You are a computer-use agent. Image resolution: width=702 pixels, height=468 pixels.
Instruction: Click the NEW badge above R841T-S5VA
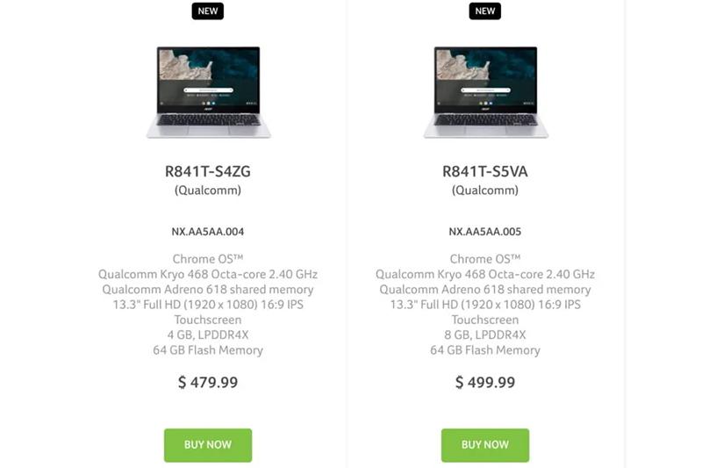[485, 11]
